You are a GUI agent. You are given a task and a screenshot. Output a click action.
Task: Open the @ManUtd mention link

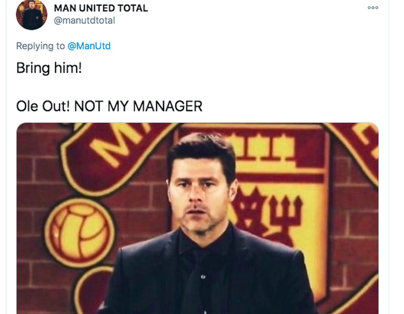pos(89,46)
